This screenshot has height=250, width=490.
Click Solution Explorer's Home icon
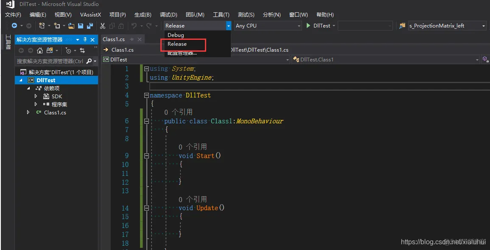pyautogui.click(x=40, y=50)
